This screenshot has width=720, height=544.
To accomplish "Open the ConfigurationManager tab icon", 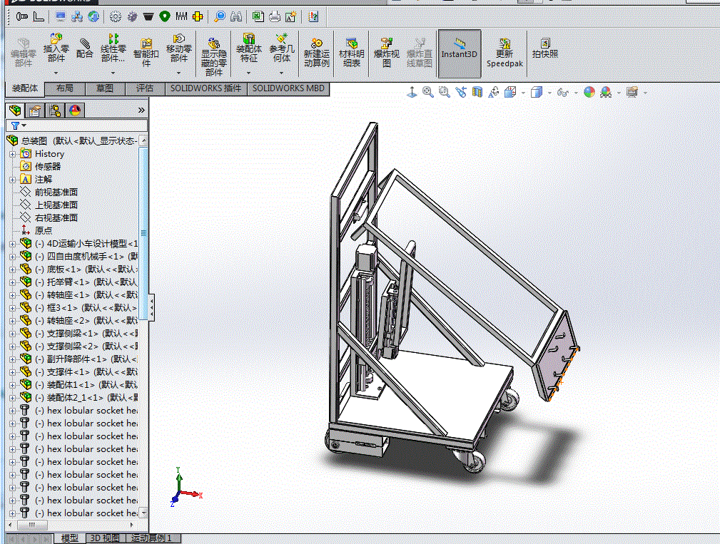I will pos(55,110).
